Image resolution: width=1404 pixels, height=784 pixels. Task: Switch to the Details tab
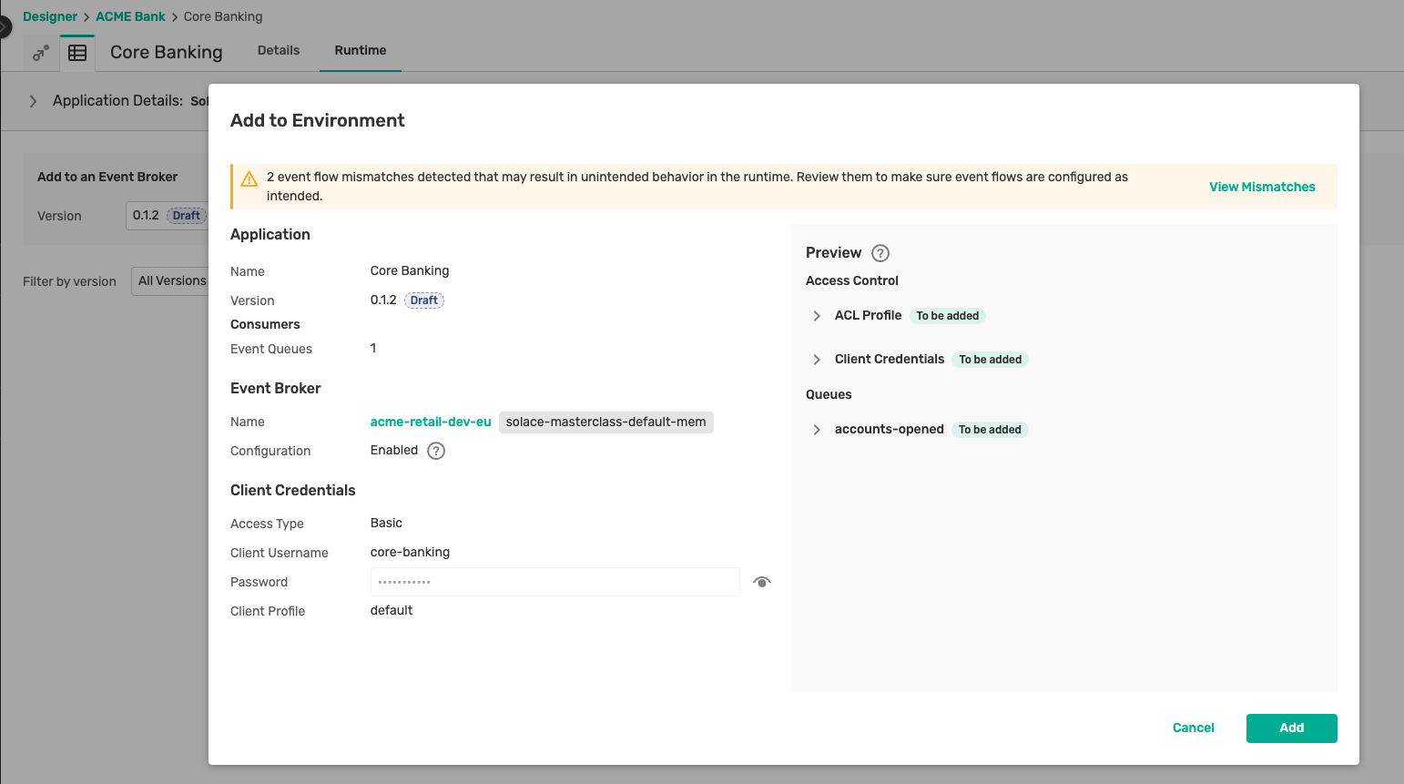click(x=278, y=50)
